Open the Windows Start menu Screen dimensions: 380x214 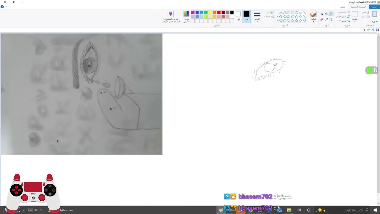(x=375, y=210)
